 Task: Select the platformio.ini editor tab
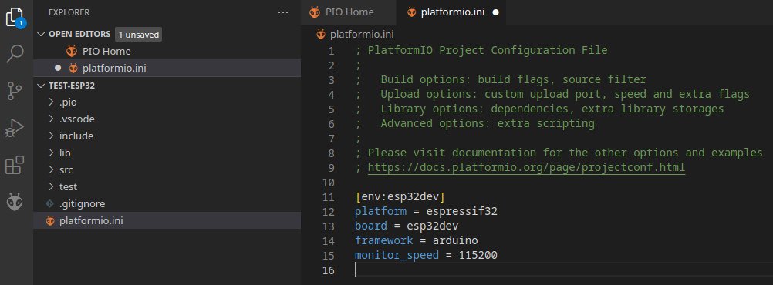click(x=451, y=13)
